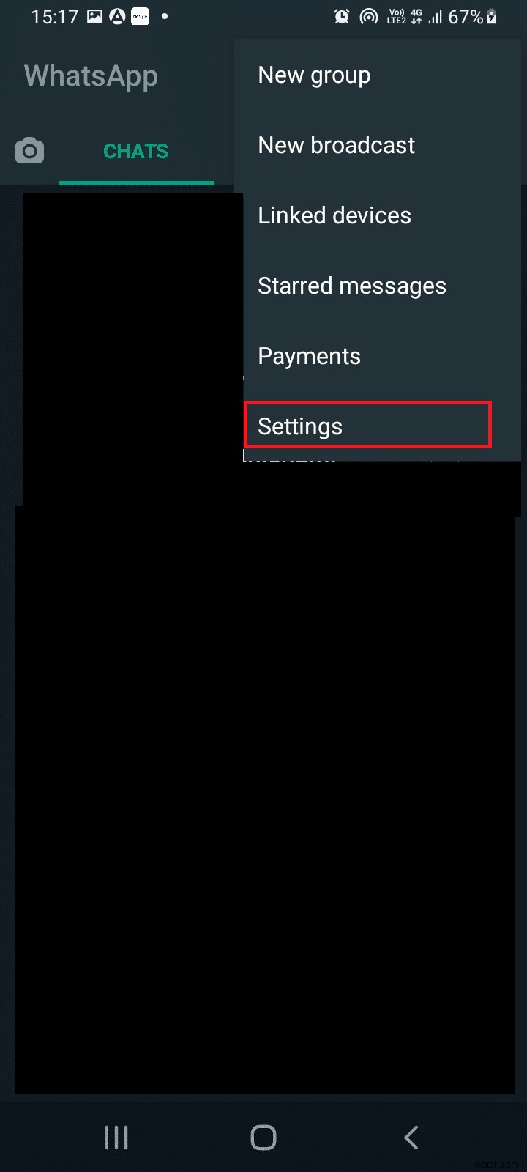527x1172 pixels.
Task: Open Settings from the overflow menu
Action: point(367,425)
